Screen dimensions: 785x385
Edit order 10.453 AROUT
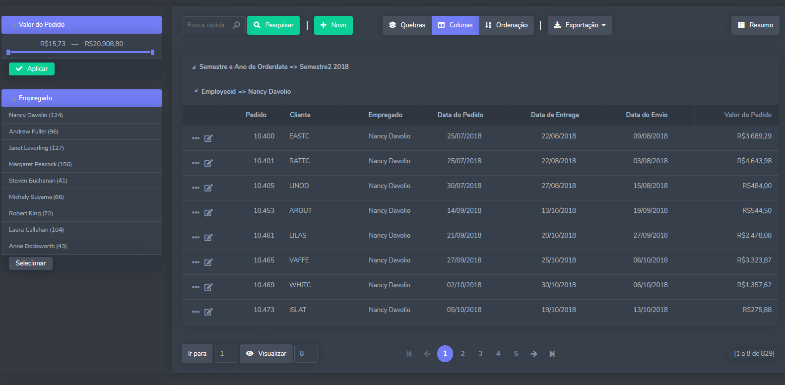208,212
